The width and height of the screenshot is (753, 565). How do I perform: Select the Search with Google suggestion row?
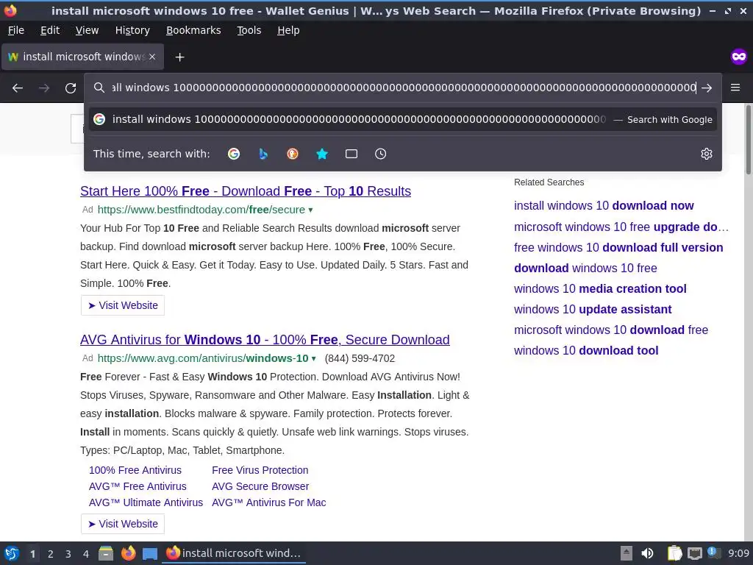[402, 119]
